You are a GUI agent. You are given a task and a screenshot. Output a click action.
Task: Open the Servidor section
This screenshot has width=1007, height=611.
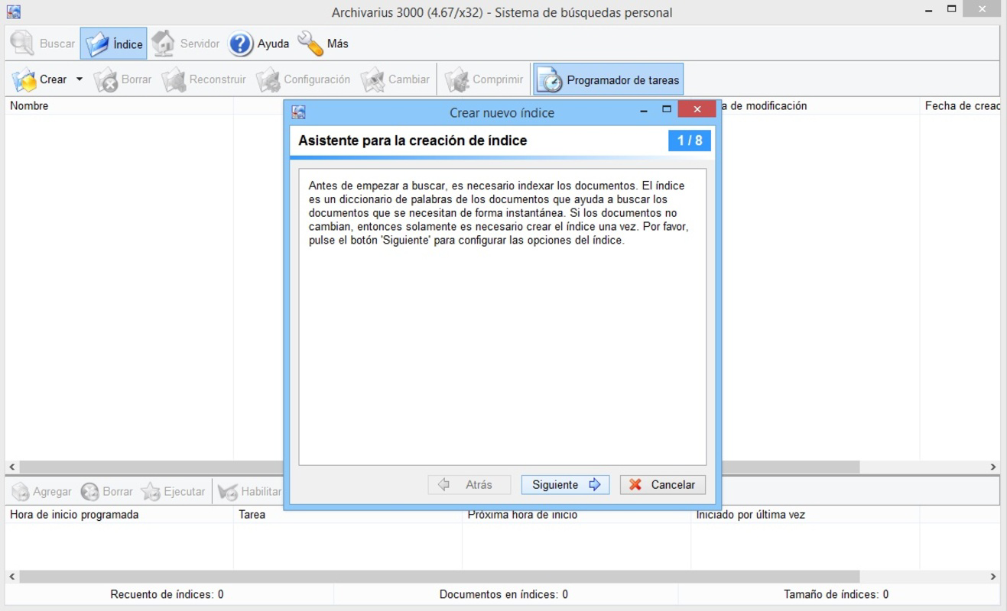pos(185,44)
